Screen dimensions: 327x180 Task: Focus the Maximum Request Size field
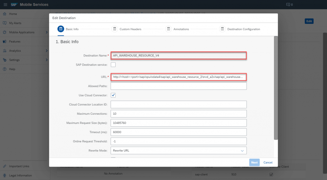tap(179, 123)
